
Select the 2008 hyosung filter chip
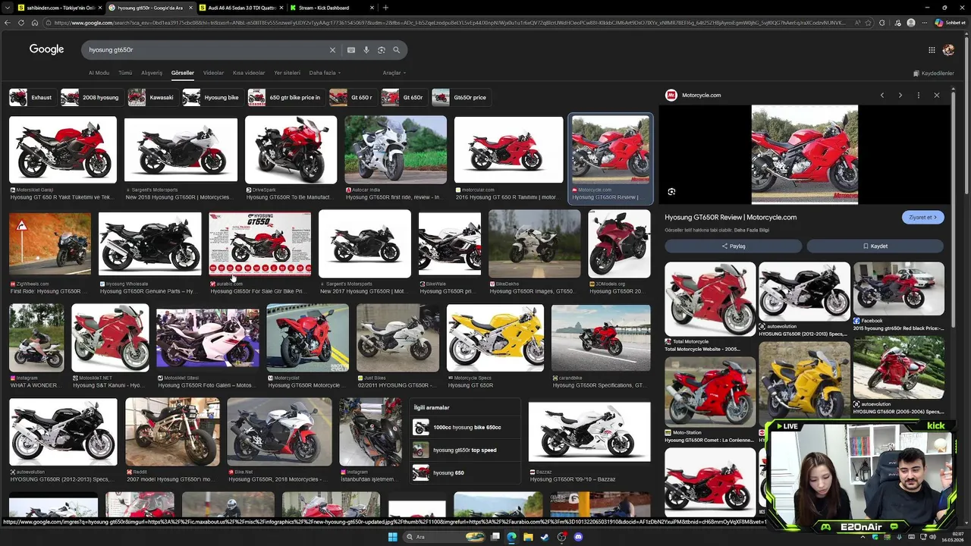[91, 97]
